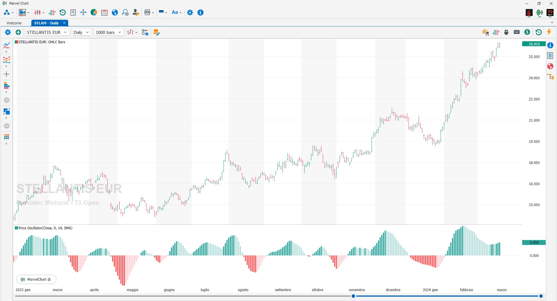Click the blue info icon in main toolbar
This screenshot has width=557, height=301.
point(200,12)
